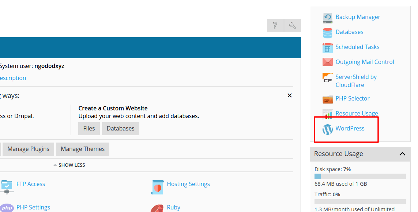Click the Files button
This screenshot has height=212, width=418.
click(x=89, y=129)
